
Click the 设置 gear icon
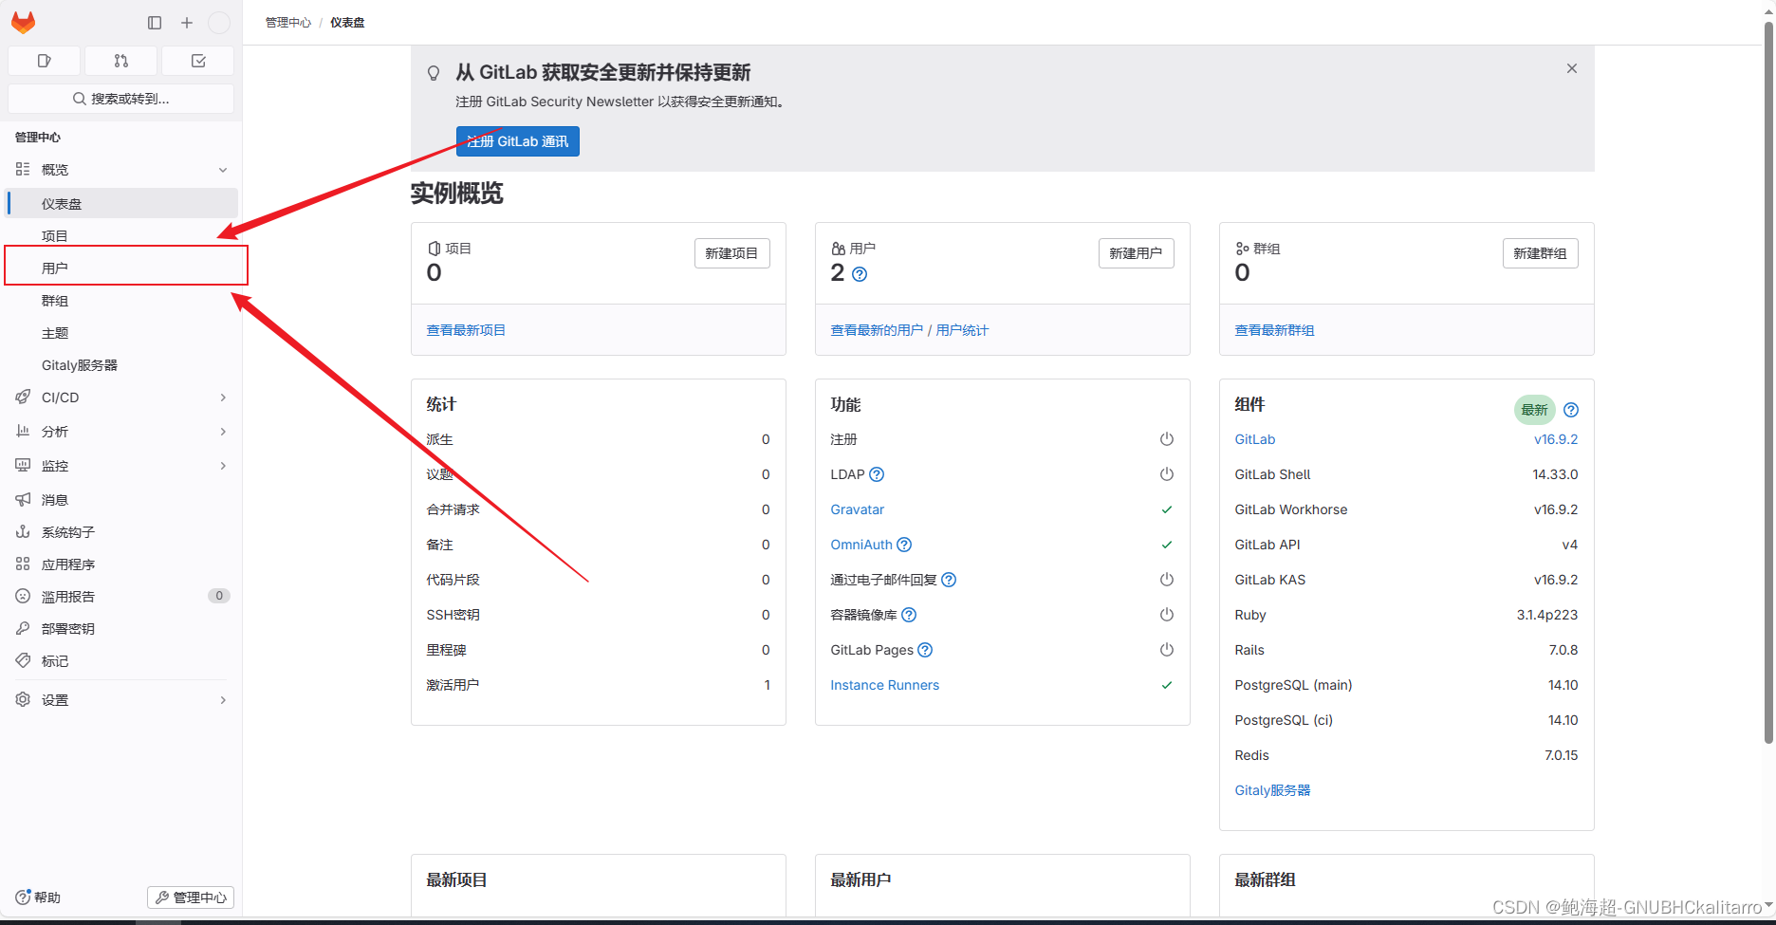[x=23, y=699]
